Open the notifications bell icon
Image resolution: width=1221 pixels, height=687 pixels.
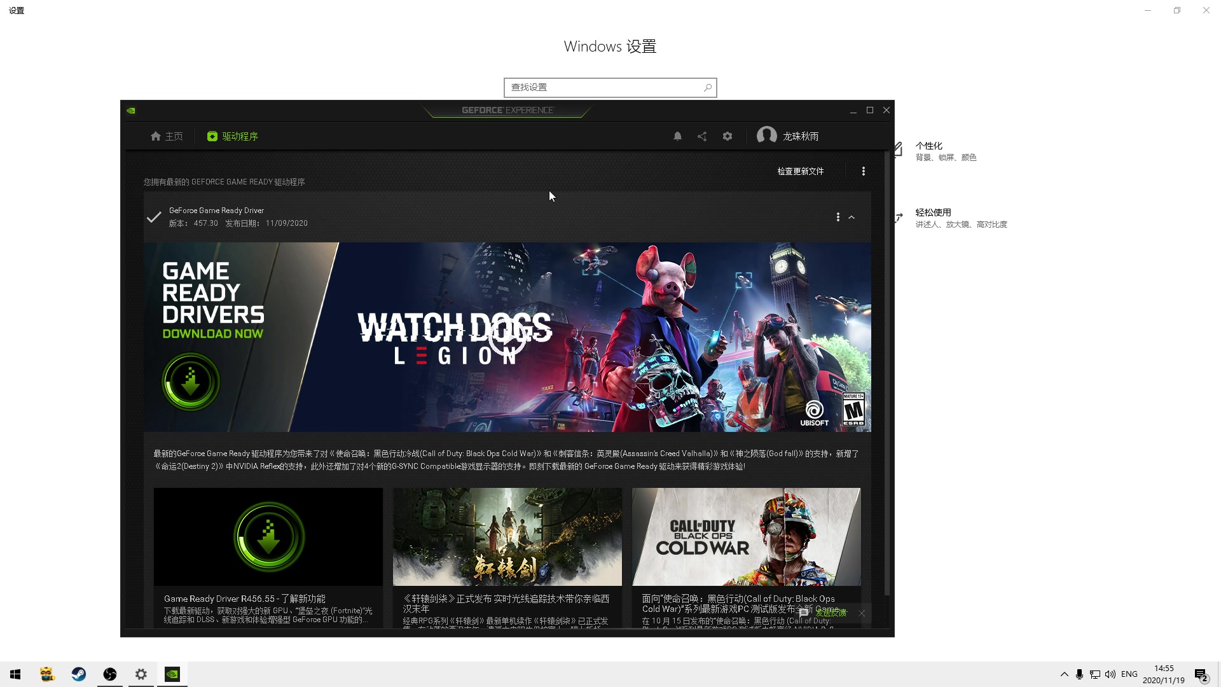pyautogui.click(x=677, y=136)
